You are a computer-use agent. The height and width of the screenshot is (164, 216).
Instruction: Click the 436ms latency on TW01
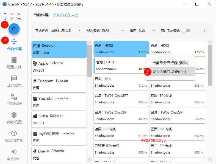click(143, 102)
